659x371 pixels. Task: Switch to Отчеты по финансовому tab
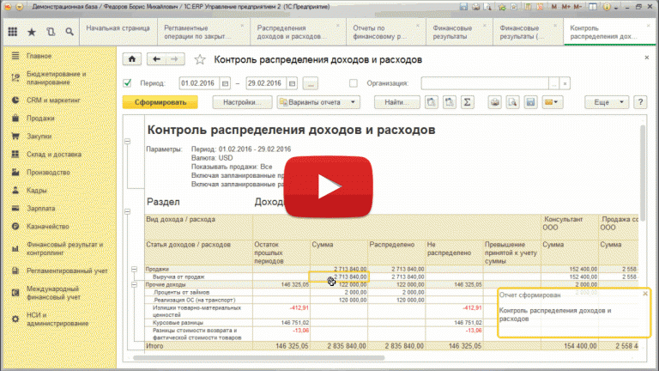(x=386, y=32)
